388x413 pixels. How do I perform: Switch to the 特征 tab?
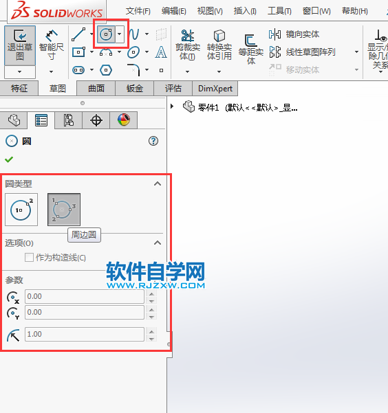[x=19, y=88]
